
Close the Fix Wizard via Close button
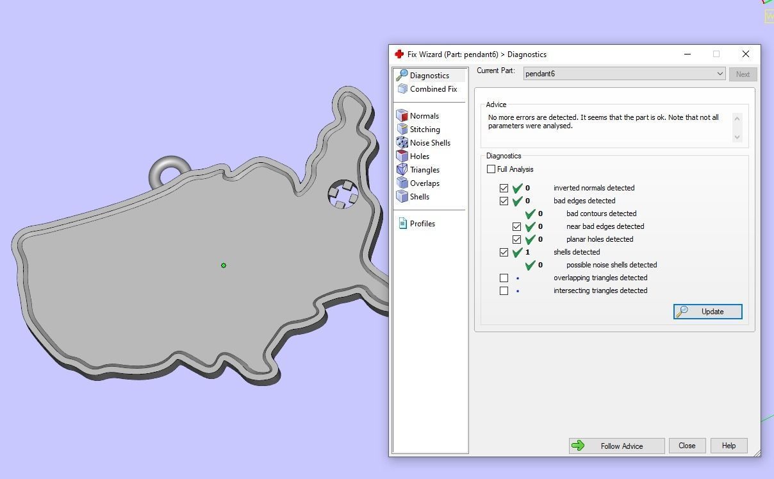687,446
